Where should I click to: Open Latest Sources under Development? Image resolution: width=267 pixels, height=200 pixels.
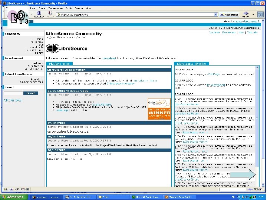pyautogui.click(x=33, y=69)
